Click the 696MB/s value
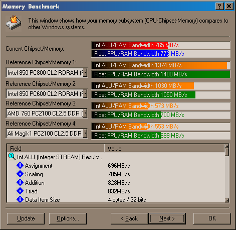 pos(119,166)
